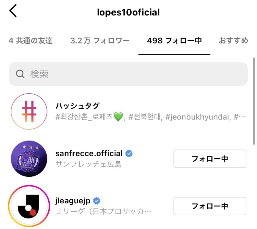This screenshot has height=229, width=257.
Task: Open the おすすめ tab
Action: click(233, 41)
